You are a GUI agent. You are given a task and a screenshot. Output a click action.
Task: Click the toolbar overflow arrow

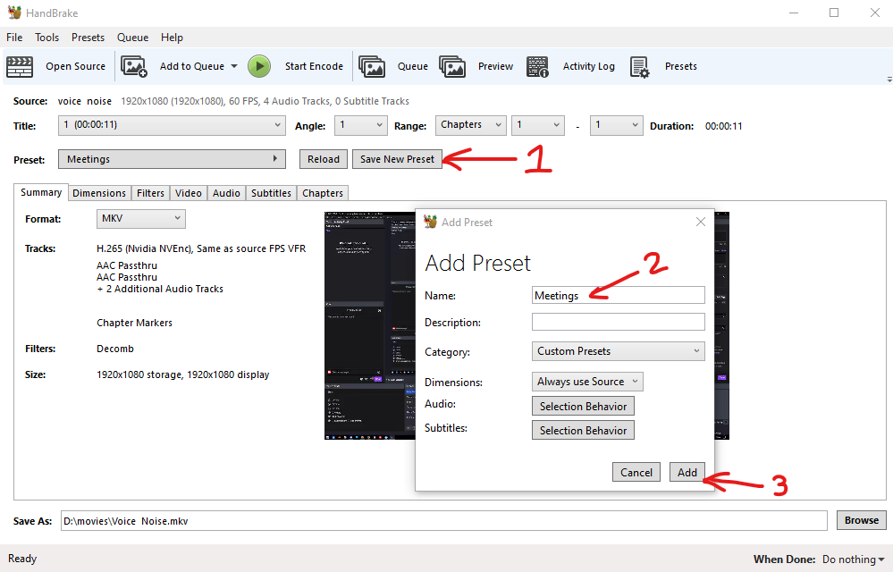tap(889, 80)
